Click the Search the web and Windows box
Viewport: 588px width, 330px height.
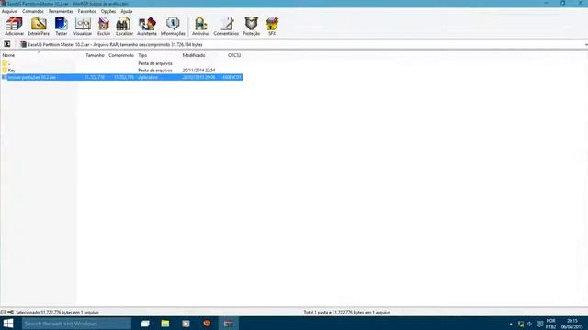point(76,324)
